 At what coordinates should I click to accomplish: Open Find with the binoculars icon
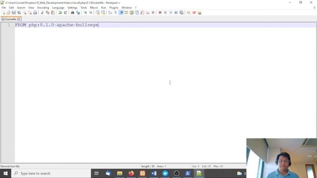(x=73, y=13)
